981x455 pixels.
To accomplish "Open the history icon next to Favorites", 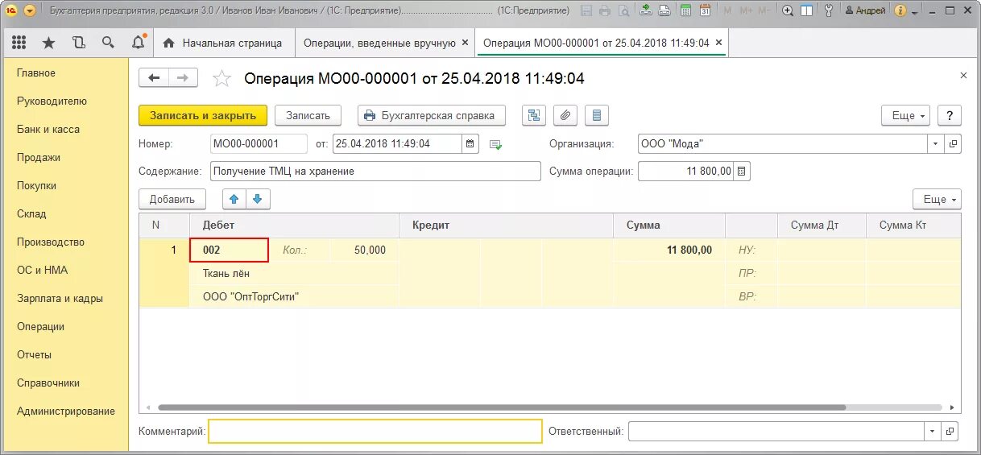I will (78, 43).
